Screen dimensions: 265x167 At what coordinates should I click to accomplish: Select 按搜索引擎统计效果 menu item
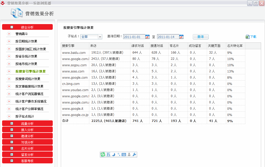point(31,71)
